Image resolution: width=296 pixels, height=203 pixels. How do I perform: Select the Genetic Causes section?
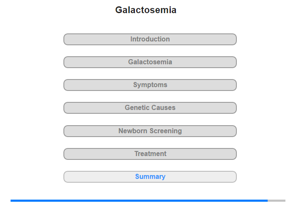point(150,108)
